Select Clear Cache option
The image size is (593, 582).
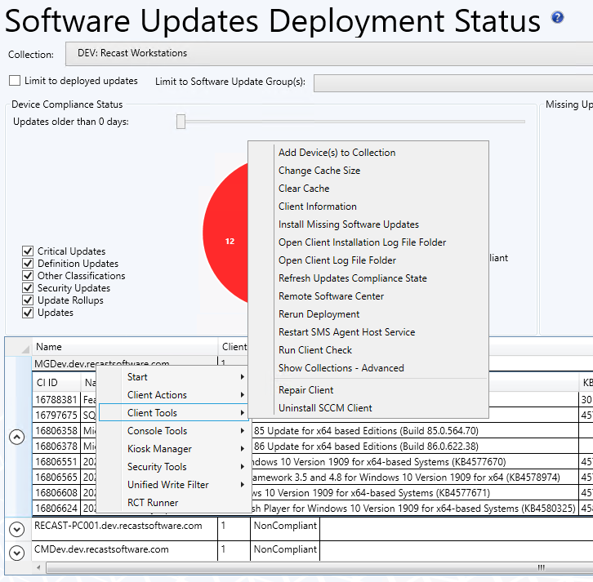point(368,189)
